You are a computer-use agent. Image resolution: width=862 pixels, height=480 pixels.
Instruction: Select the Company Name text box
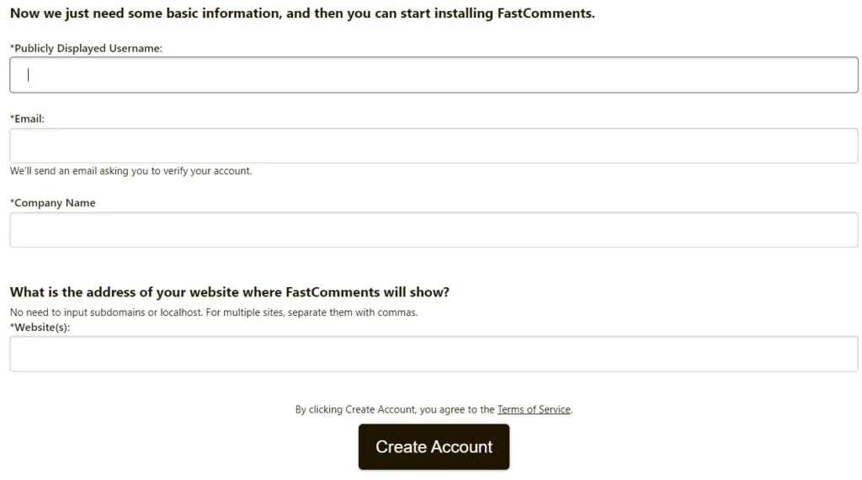click(434, 230)
